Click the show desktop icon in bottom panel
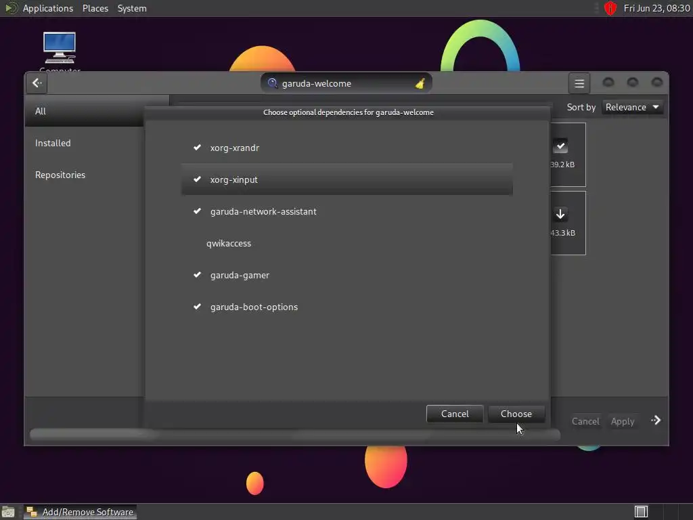Image resolution: width=693 pixels, height=520 pixels. tap(8, 512)
